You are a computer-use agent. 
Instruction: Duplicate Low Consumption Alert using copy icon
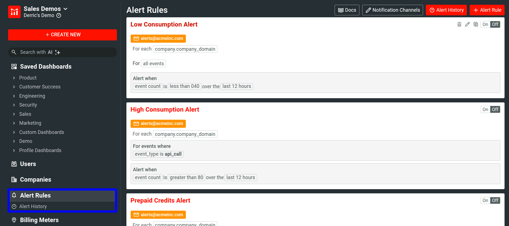(476, 25)
